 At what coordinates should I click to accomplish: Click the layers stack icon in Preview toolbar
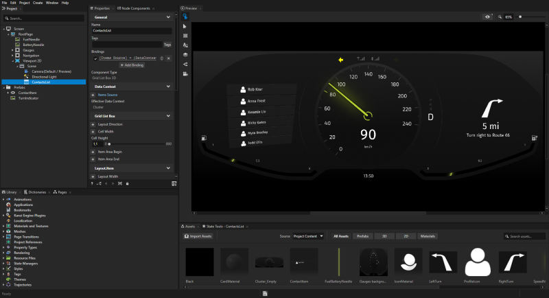point(185,54)
